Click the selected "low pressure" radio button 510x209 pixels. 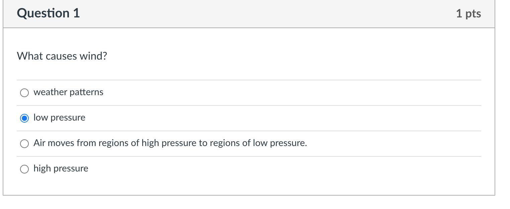pyautogui.click(x=24, y=118)
